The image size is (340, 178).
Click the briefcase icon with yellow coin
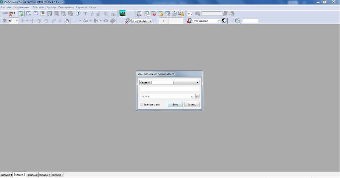(181, 14)
